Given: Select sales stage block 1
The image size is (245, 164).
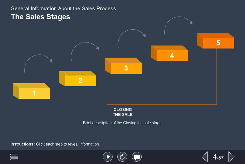Looking at the screenshot, I should [32, 91].
